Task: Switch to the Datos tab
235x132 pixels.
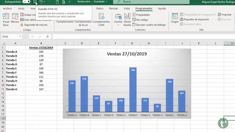Action: [x=100, y=8]
